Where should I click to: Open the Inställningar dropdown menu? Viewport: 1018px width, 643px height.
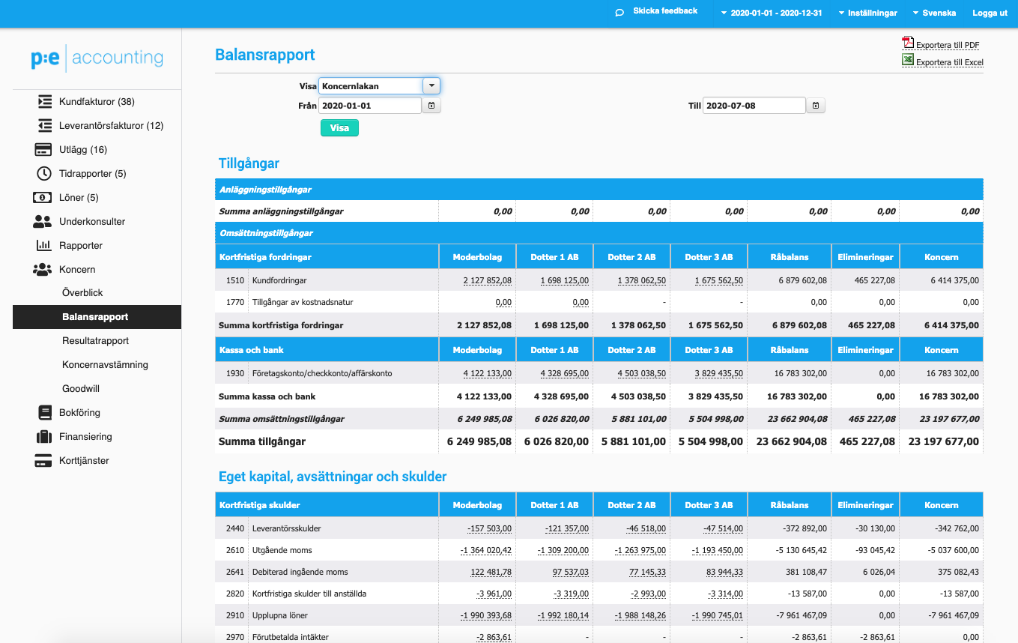(867, 13)
